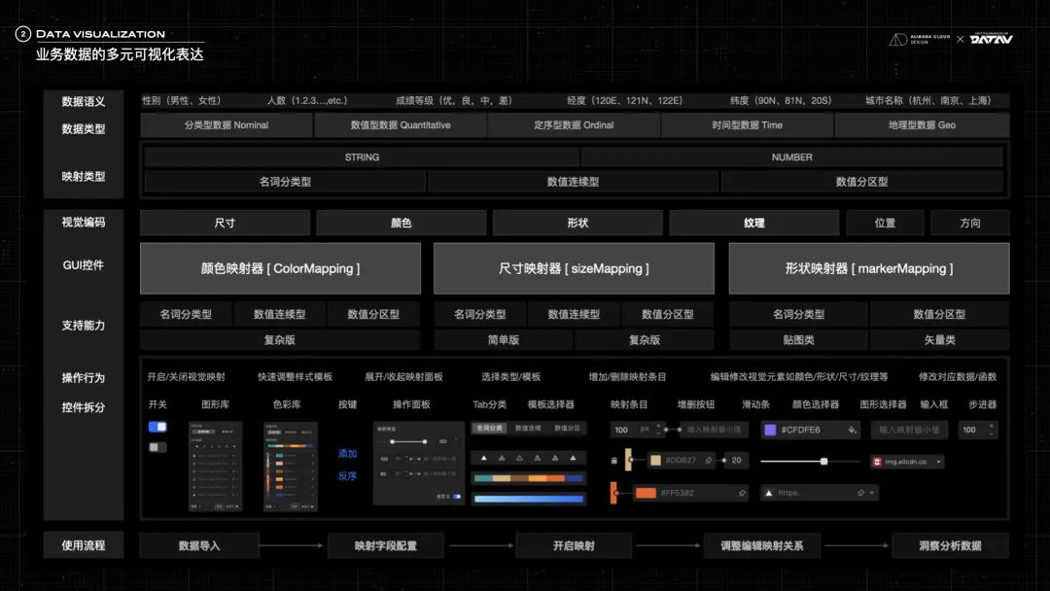Open the img.alicdn.co dropdown
The height and width of the screenshot is (591, 1050).
coord(938,462)
